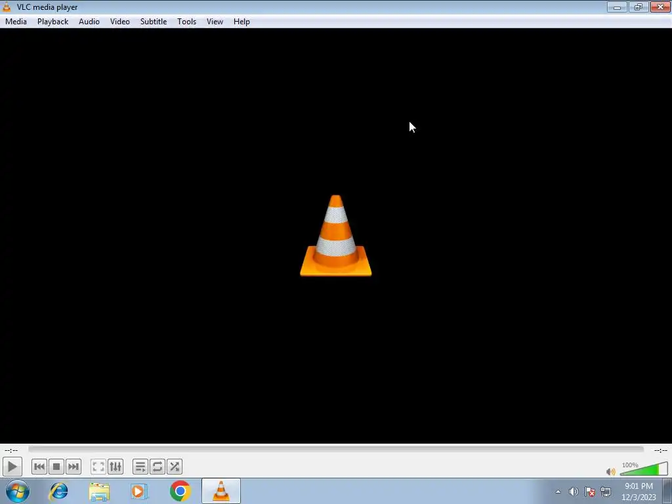Screen dimensions: 672x504
Task: Close the VLC media player window
Action: click(x=660, y=7)
